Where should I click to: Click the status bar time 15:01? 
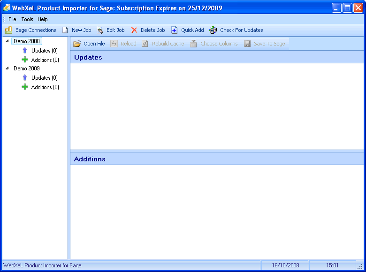click(332, 265)
